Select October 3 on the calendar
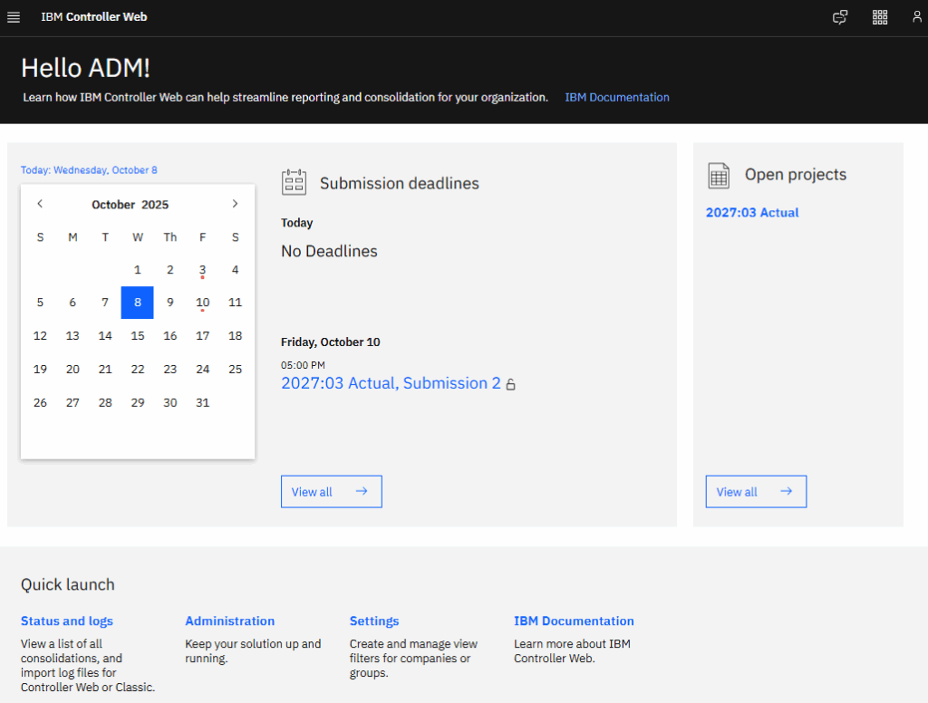Image resolution: width=928 pixels, height=703 pixels. [202, 270]
